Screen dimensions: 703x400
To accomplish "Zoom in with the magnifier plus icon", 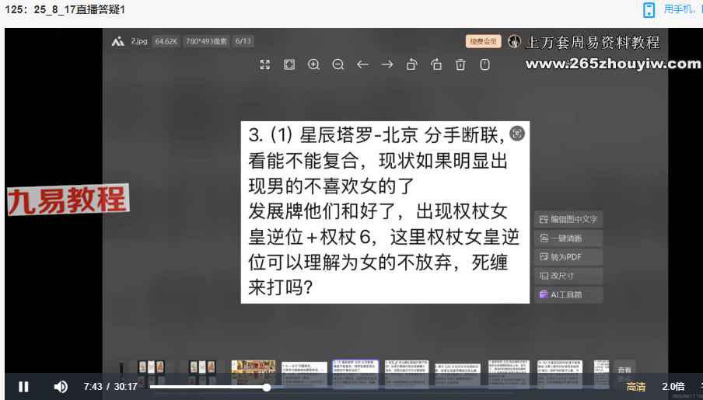I will (x=313, y=65).
